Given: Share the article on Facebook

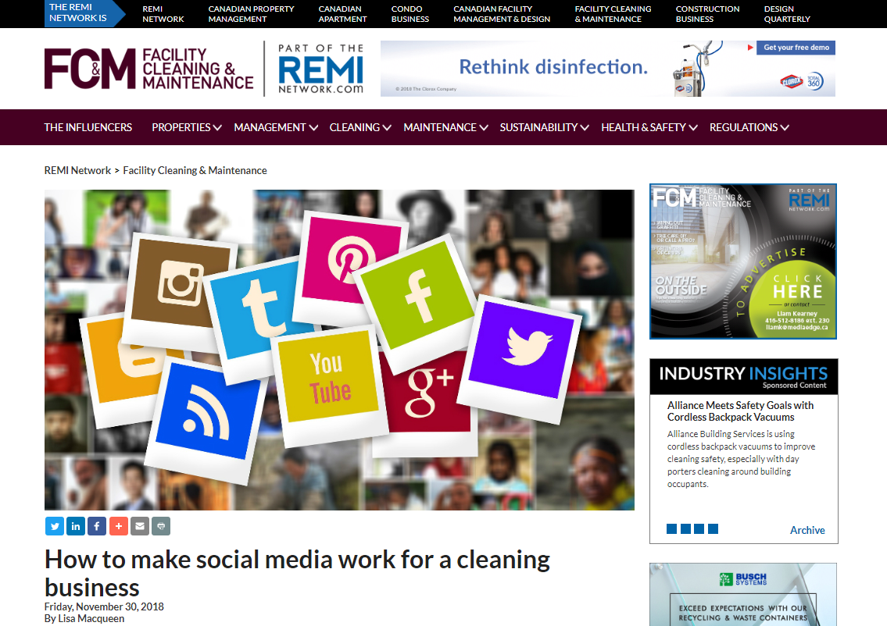Looking at the screenshot, I should click(x=97, y=526).
